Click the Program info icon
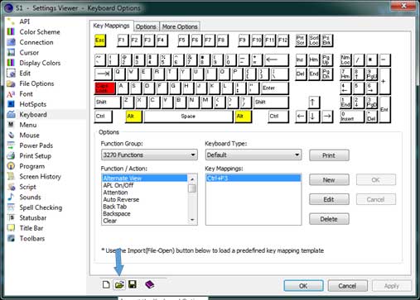The height and width of the screenshot is (300, 420). point(11,166)
